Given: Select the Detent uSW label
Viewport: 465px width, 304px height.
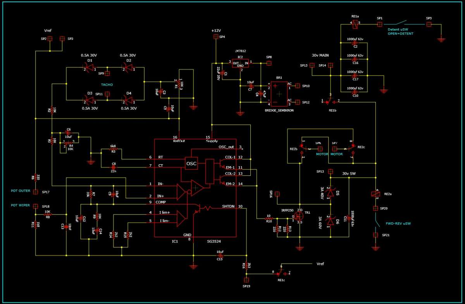Looking at the screenshot, I should coord(398,29).
